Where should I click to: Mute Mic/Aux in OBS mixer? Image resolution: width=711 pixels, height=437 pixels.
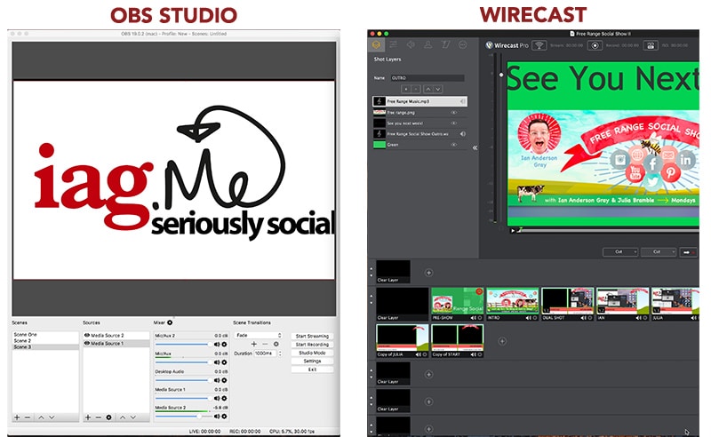[217, 362]
